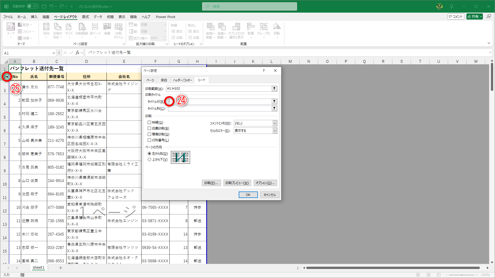Add a new sheet with plus icon
The height and width of the screenshot is (278, 495).
click(61, 268)
